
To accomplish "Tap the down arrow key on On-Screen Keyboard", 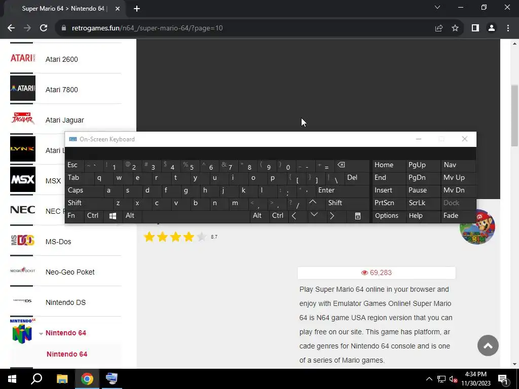I will click(314, 215).
